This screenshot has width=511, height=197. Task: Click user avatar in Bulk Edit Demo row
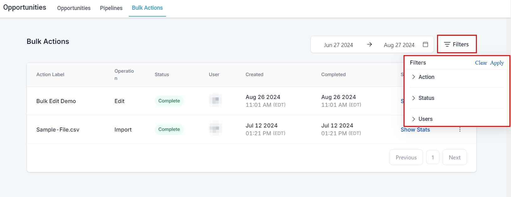(x=216, y=100)
